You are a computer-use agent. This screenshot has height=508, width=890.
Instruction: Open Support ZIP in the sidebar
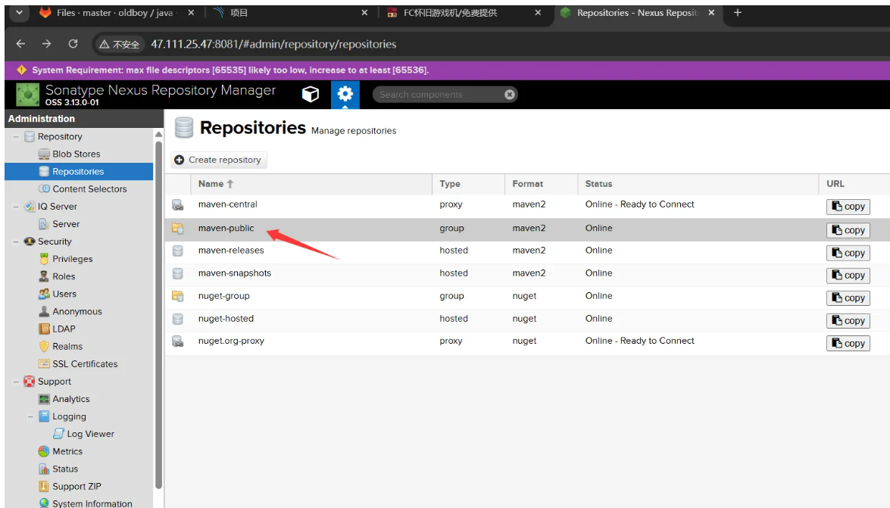[77, 487]
